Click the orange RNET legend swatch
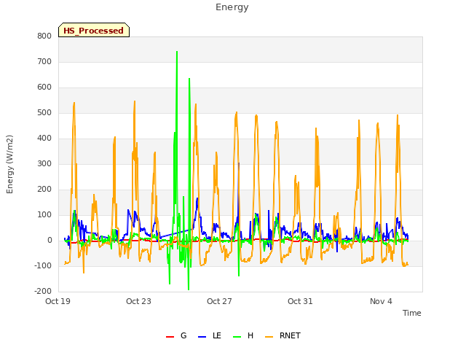The height and width of the screenshot is (350, 466). pos(269,337)
